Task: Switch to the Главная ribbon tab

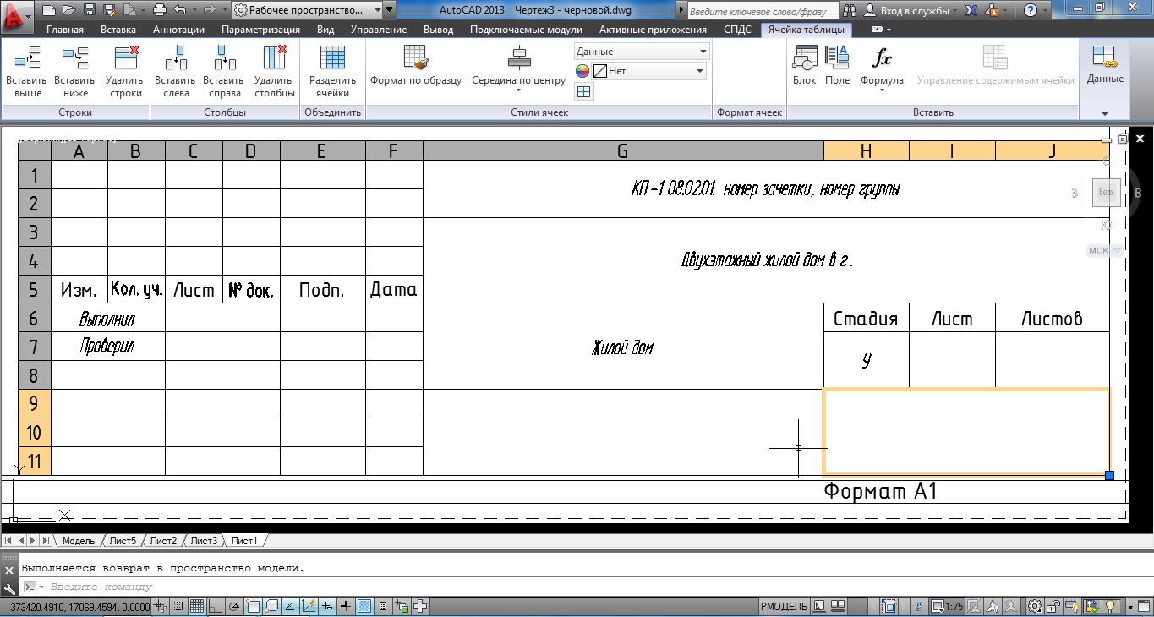Action: coord(65,30)
